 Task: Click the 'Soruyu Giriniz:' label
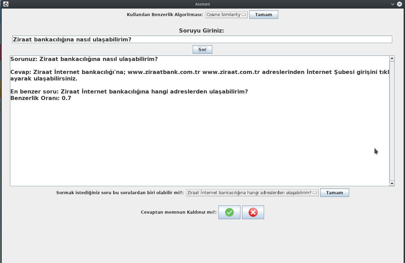click(x=201, y=31)
